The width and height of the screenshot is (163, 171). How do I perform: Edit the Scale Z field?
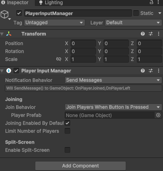(150, 59)
